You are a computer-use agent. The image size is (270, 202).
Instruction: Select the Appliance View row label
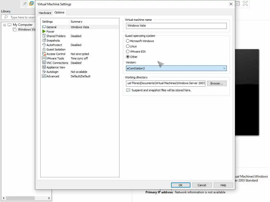pyautogui.click(x=56, y=67)
